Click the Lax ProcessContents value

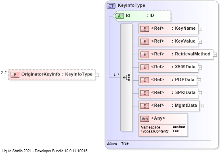pos(176,131)
